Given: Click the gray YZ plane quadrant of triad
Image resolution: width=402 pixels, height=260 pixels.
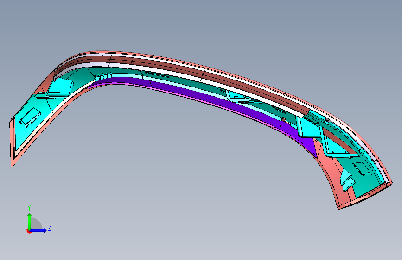Looking at the screenshot, I should [x=36, y=223].
